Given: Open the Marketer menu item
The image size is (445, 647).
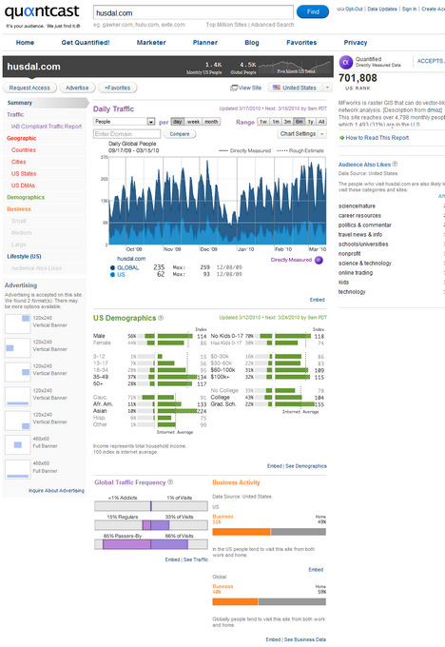Looking at the screenshot, I should 151,43.
